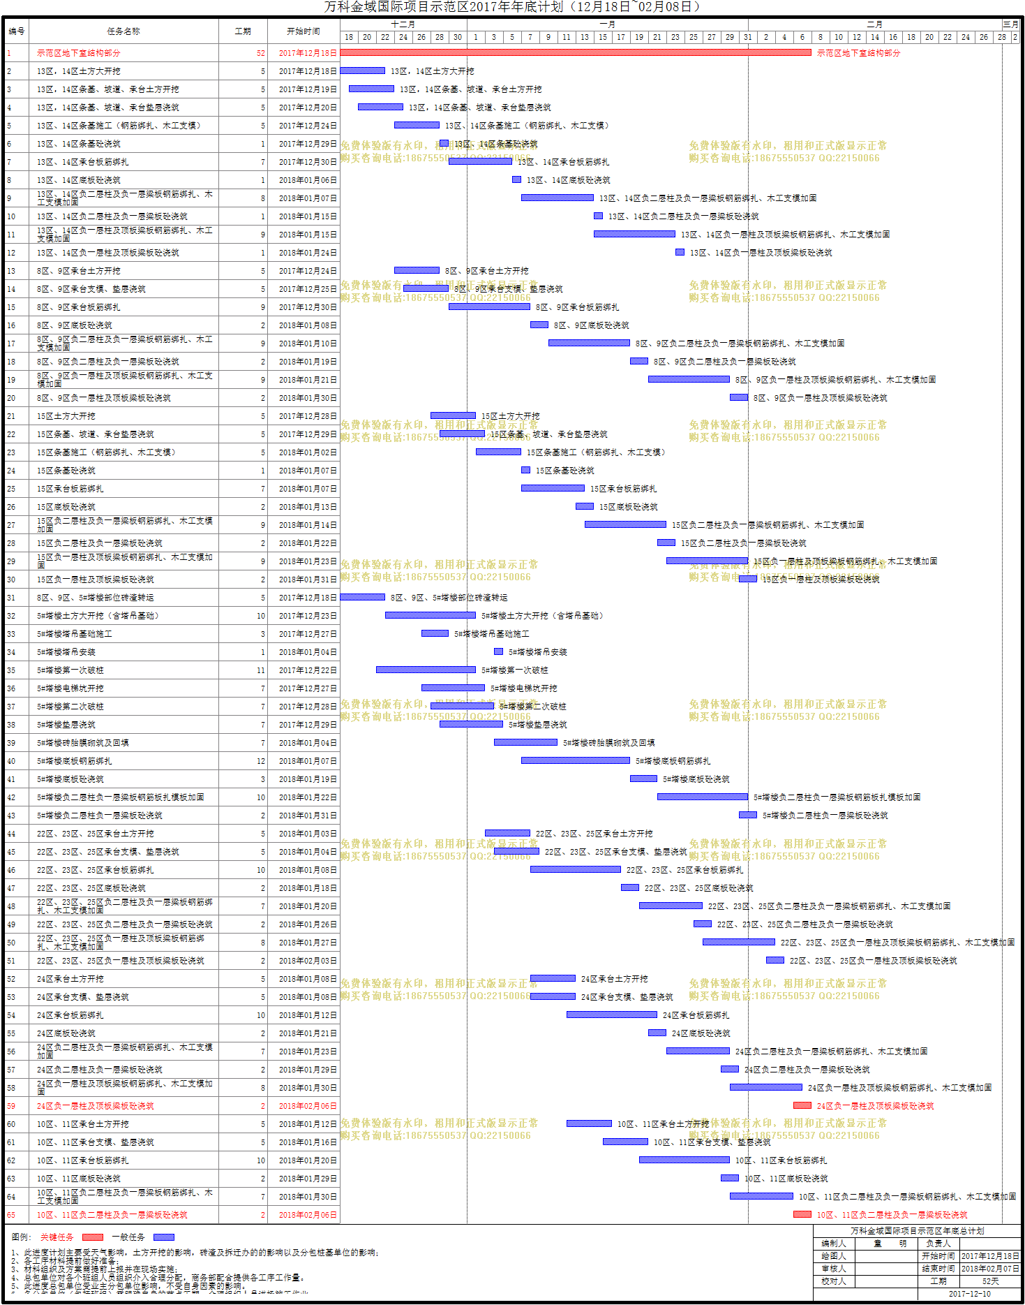Click the start date 2018年02月03日
The image size is (1025, 1305).
point(308,961)
